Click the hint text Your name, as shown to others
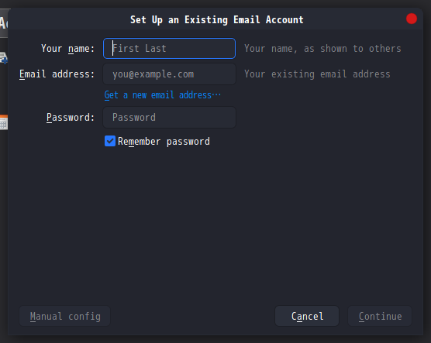The image size is (431, 343). point(322,49)
